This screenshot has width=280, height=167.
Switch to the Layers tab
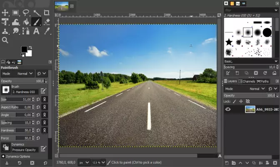pyautogui.click(x=230, y=81)
